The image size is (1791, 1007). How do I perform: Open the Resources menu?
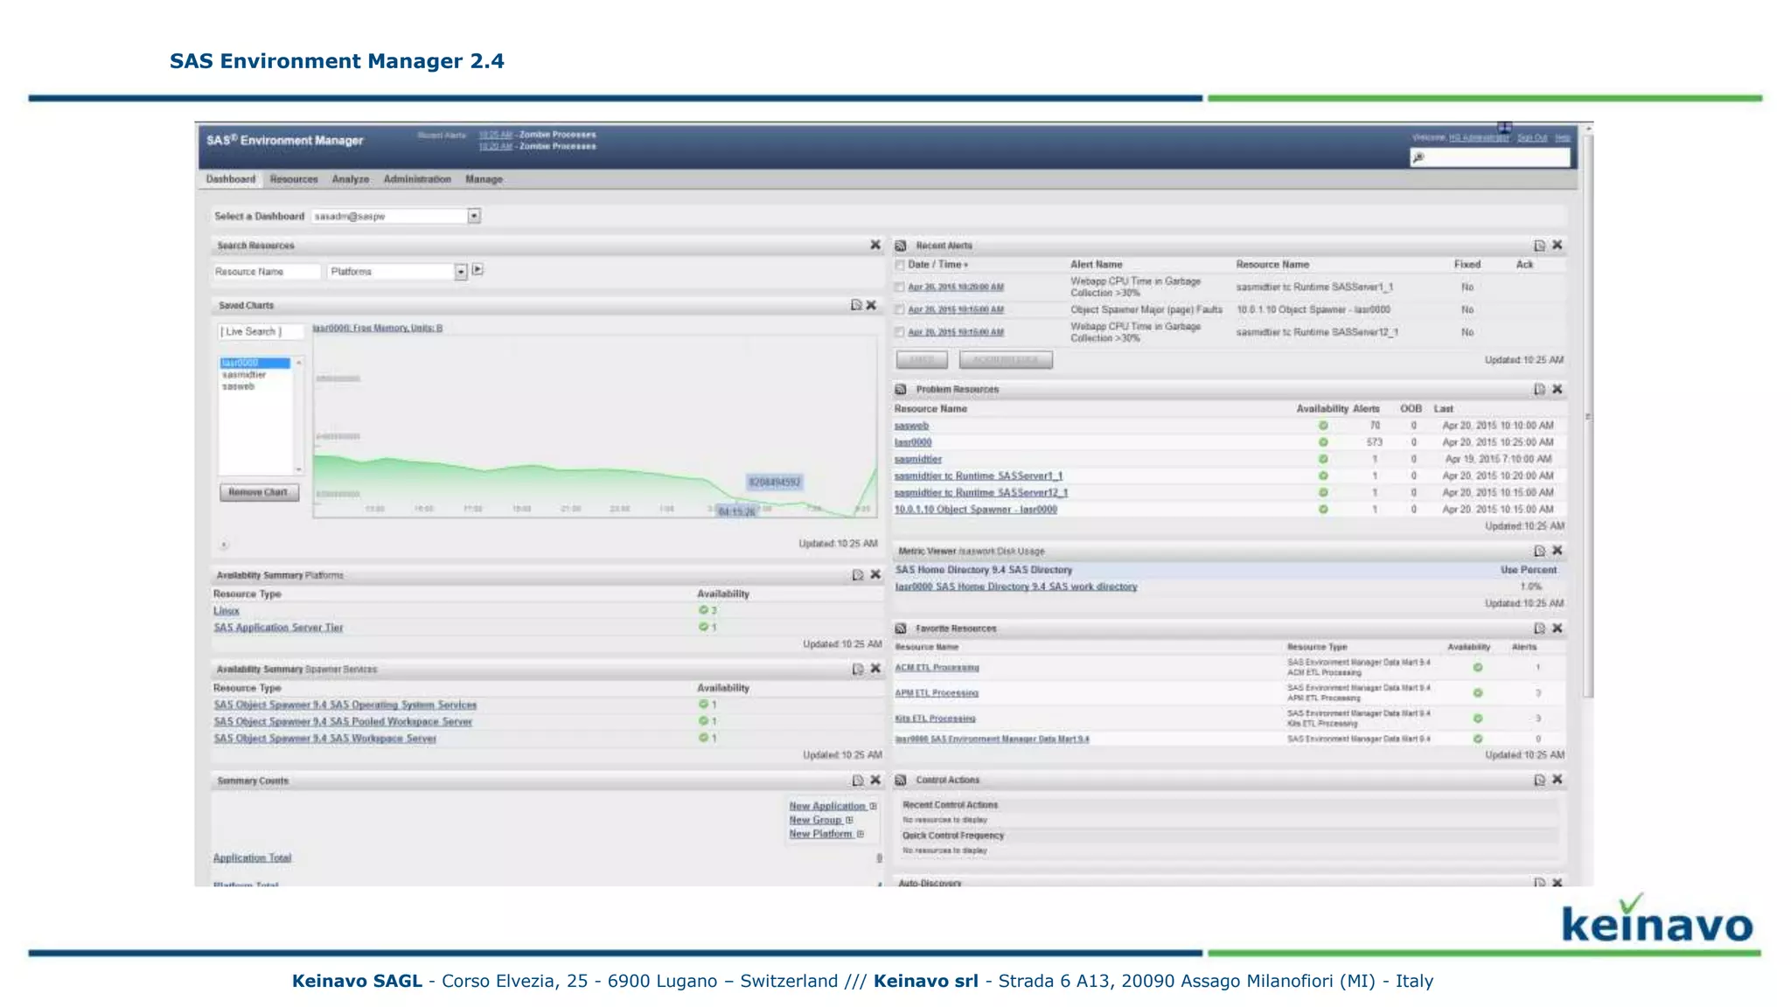[294, 179]
